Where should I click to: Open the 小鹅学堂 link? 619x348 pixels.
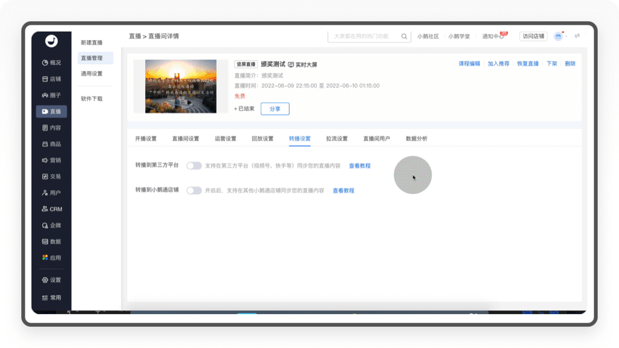point(459,36)
